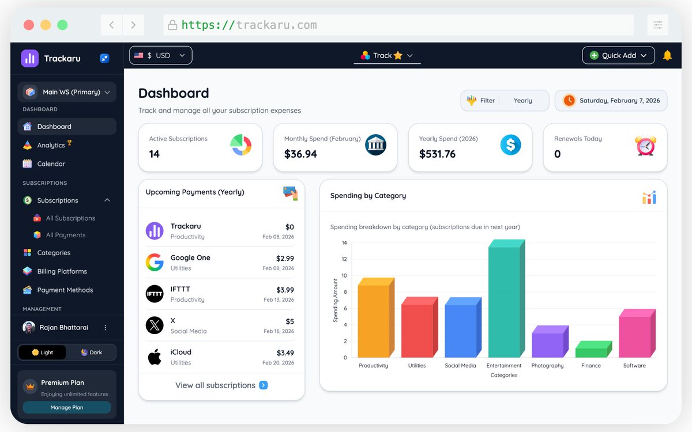Click the Premium Plan crown icon
692x432 pixels.
pos(30,387)
